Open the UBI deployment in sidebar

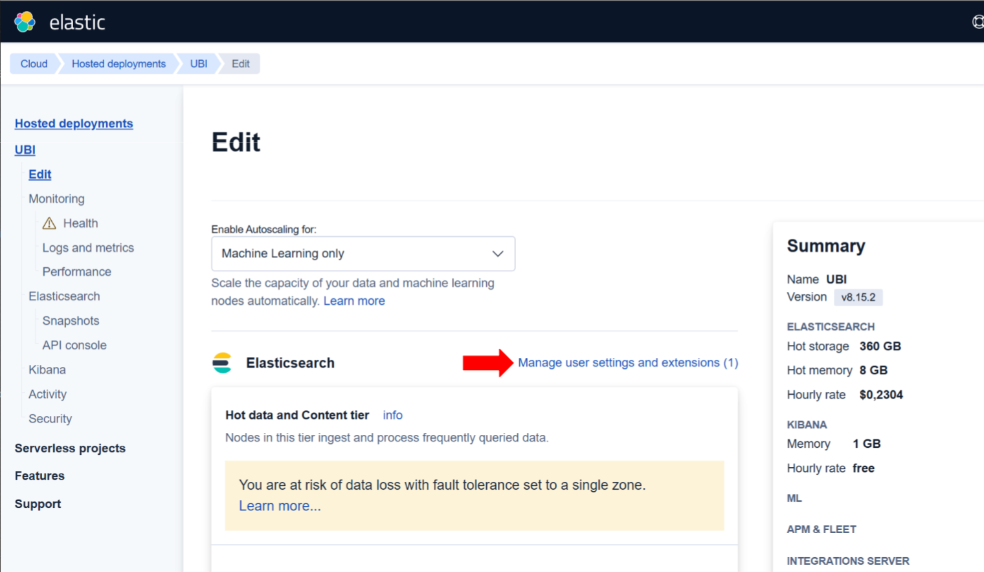[x=25, y=150]
